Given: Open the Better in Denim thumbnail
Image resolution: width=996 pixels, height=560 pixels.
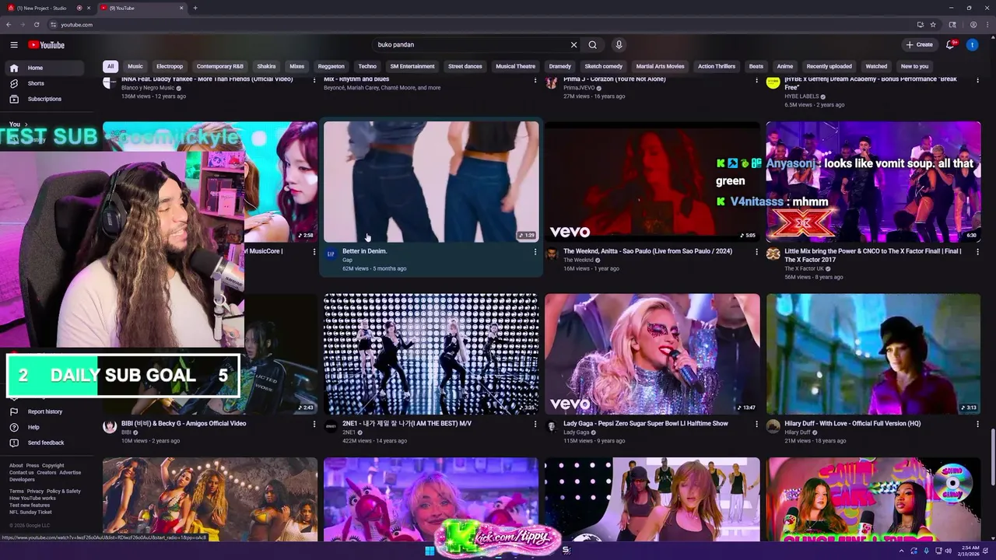Looking at the screenshot, I should click(431, 181).
